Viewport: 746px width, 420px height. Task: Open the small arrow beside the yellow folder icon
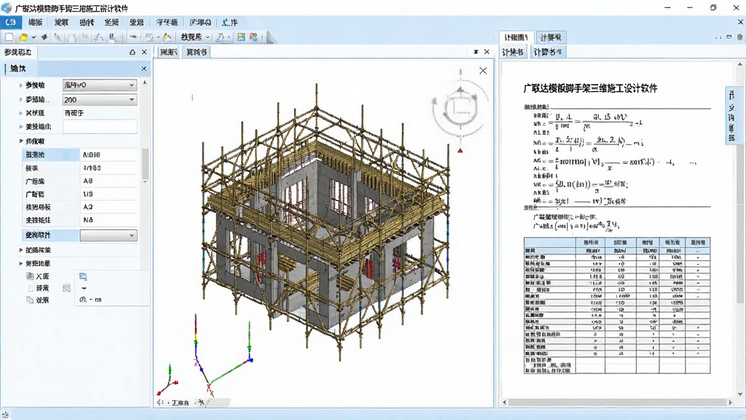tap(34, 37)
